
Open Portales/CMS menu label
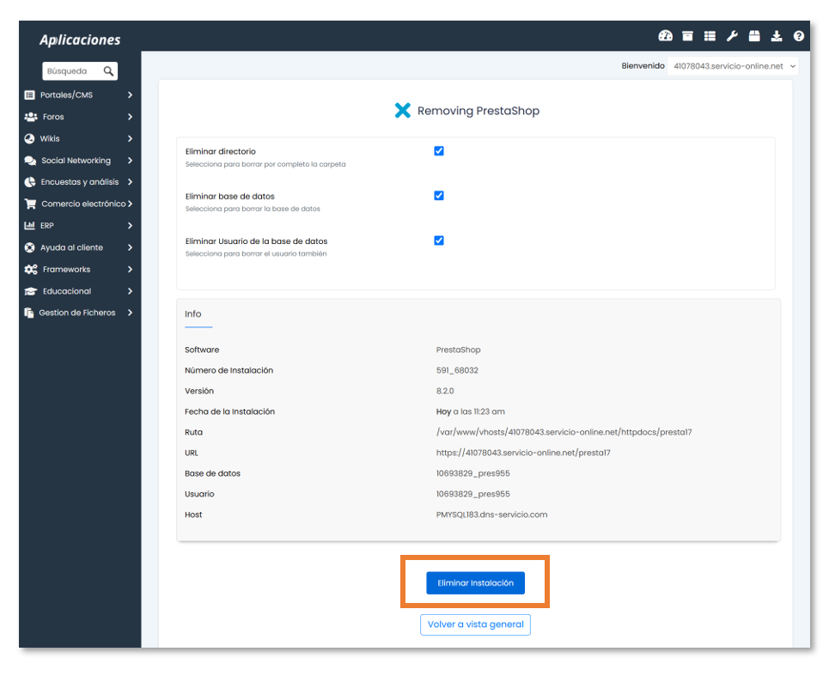point(66,94)
